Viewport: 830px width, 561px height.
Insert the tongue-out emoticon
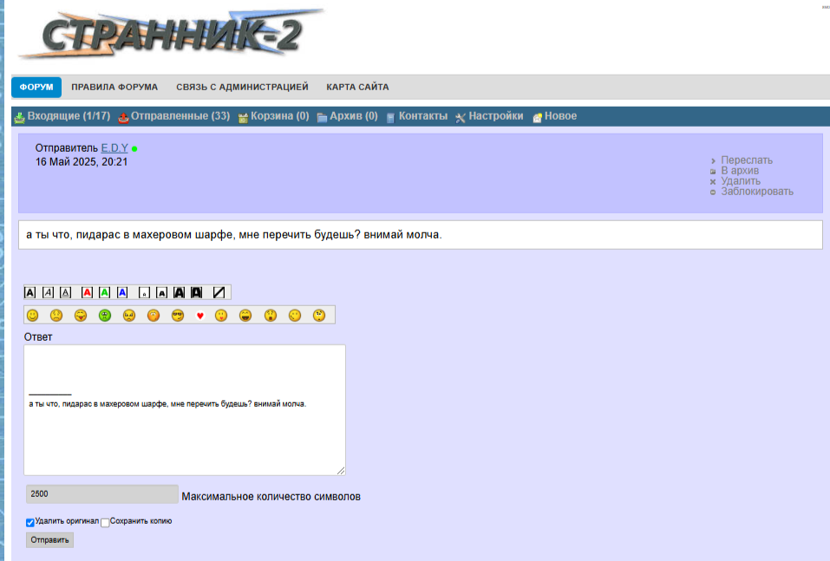point(81,316)
